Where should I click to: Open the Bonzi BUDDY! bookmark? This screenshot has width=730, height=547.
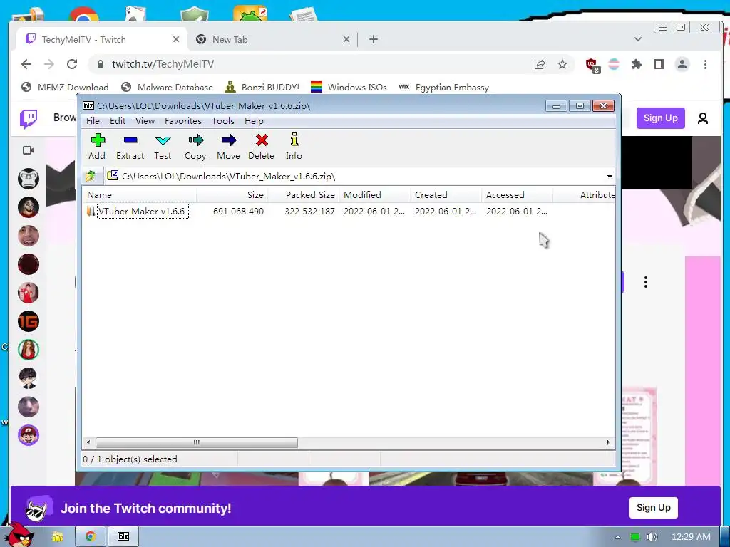[x=262, y=87]
